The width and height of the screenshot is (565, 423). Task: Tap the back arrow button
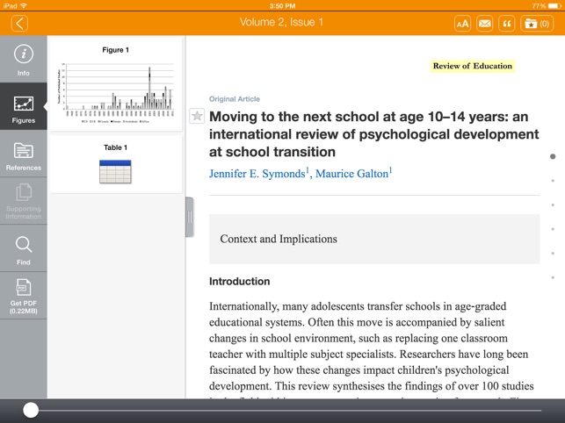(x=19, y=23)
